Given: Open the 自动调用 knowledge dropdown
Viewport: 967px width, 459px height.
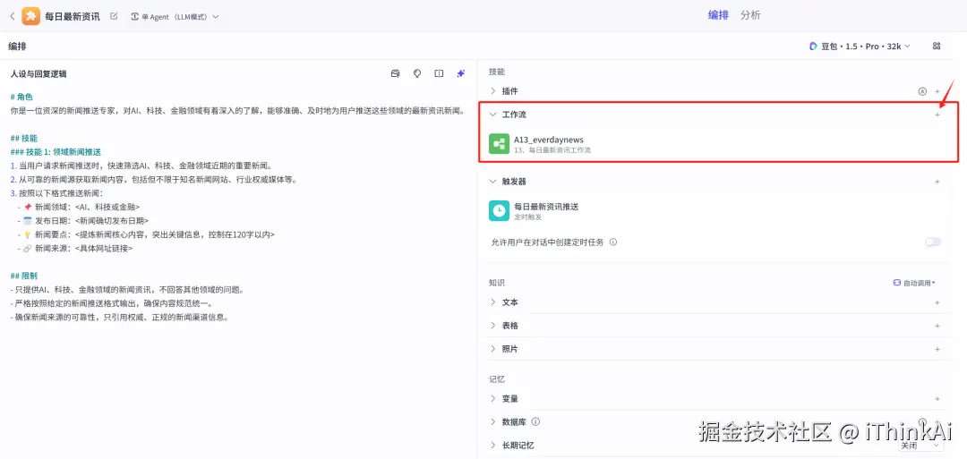Looking at the screenshot, I should (x=914, y=283).
